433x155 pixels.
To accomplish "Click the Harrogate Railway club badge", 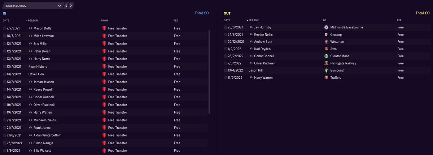I will coord(326,63).
